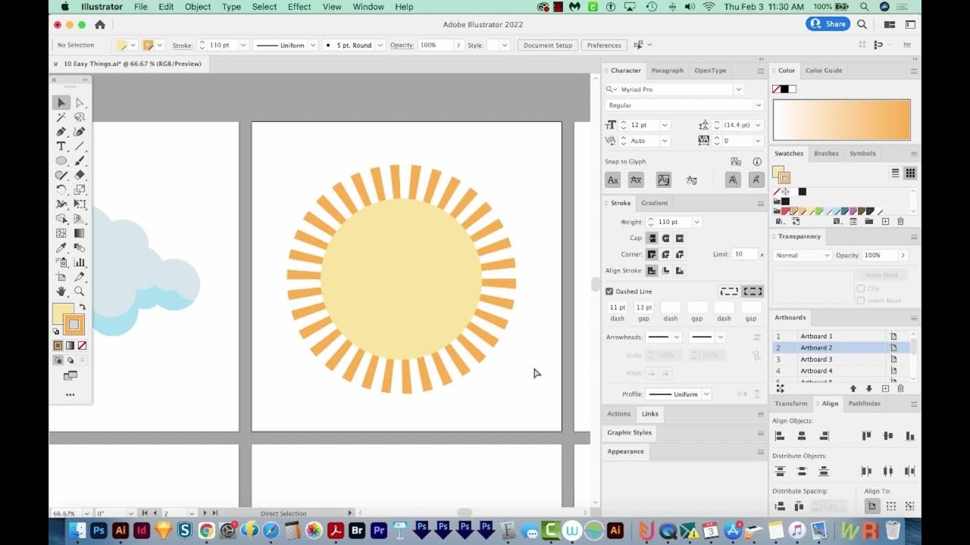
Task: Click Horizontal Align Center icon
Action: (x=801, y=436)
